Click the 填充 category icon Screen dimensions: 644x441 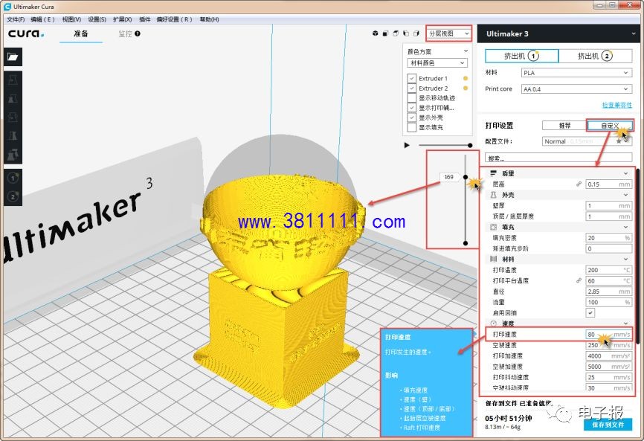[494, 227]
